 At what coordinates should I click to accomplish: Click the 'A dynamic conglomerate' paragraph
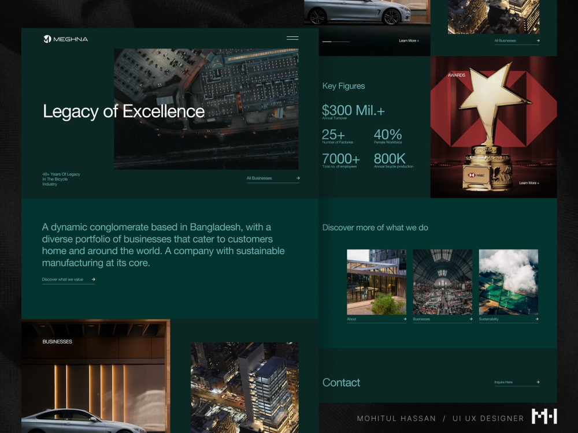[x=164, y=245]
